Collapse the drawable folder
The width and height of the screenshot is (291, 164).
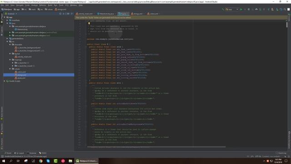click(10, 45)
